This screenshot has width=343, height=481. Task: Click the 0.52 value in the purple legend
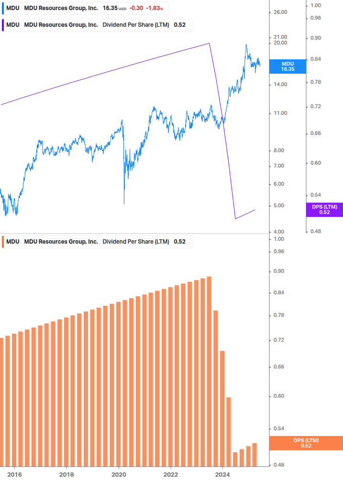pos(179,25)
